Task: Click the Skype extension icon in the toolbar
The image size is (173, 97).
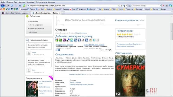Action: (171, 6)
